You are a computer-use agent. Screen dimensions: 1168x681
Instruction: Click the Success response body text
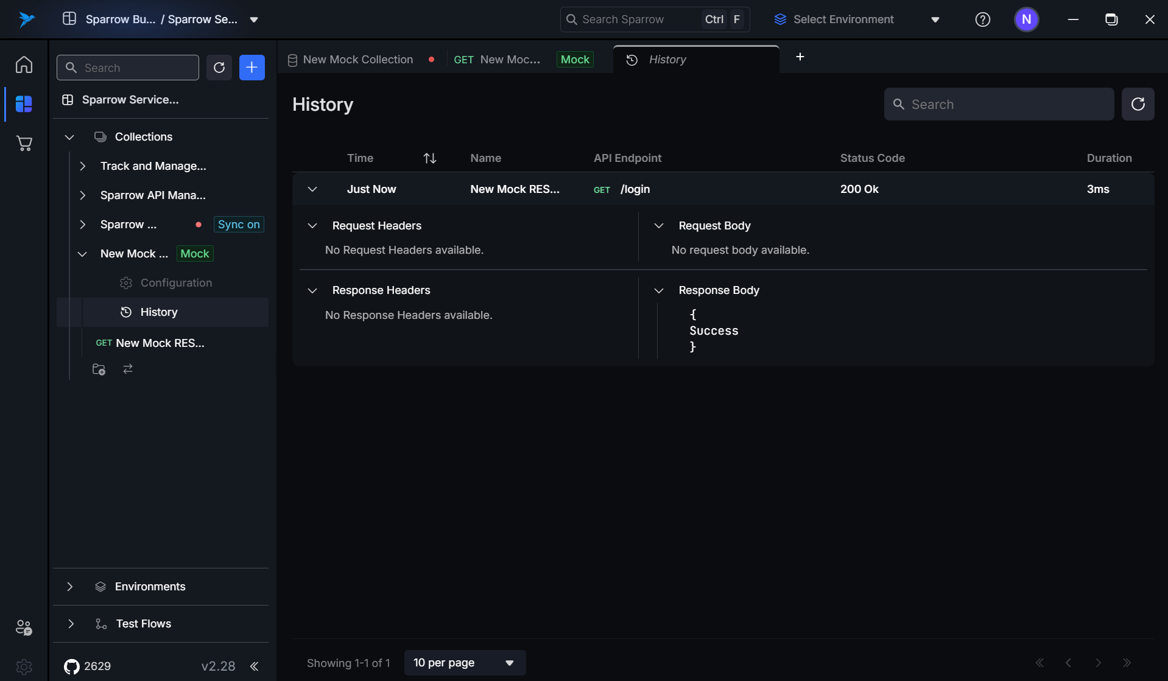[x=714, y=331]
